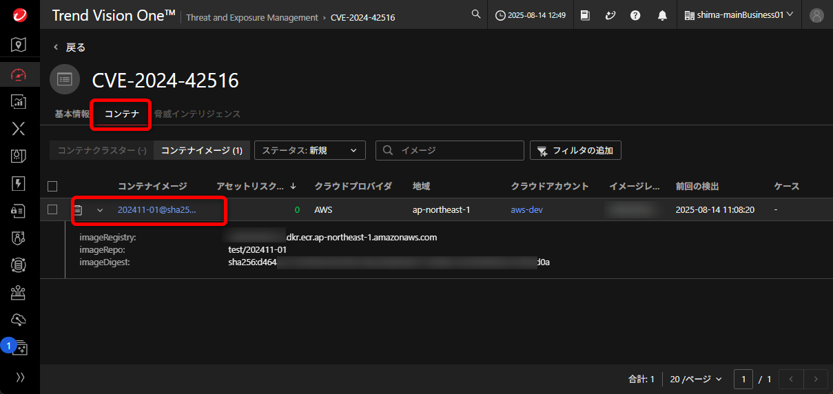This screenshot has width=833, height=394.
Task: Open the 20 /ページ page size dropdown
Action: (x=696, y=379)
